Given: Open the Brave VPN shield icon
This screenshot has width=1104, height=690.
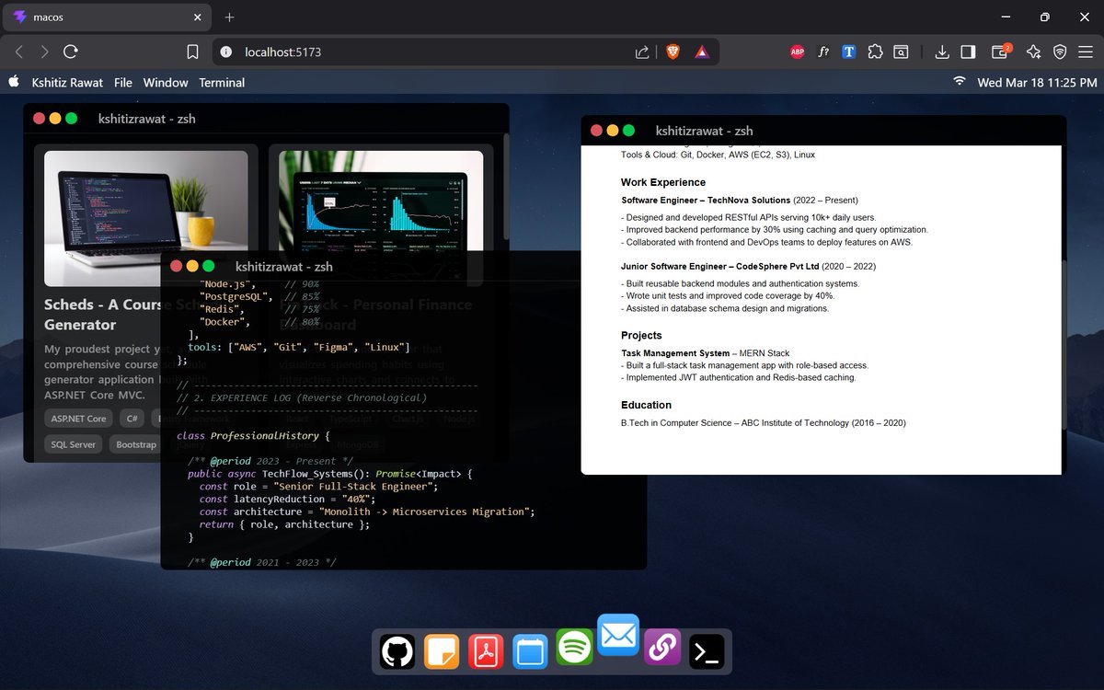Looking at the screenshot, I should [1060, 52].
